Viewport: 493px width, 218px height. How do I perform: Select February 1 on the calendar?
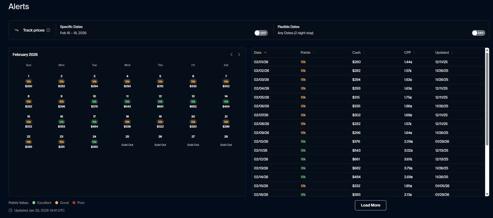point(28,81)
